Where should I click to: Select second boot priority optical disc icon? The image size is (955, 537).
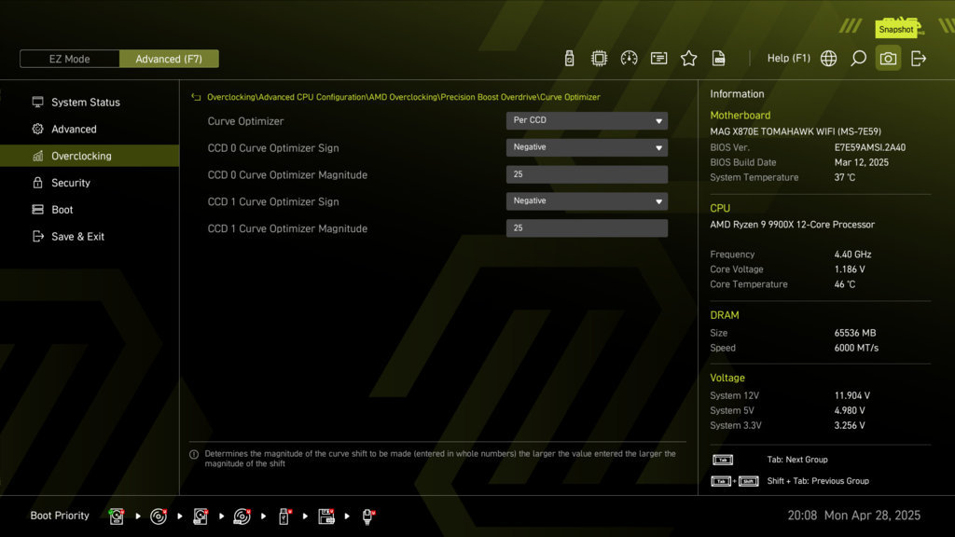coord(159,516)
